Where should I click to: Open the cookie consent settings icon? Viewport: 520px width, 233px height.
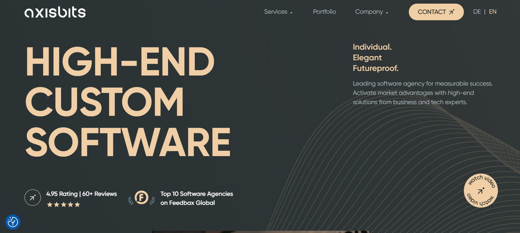(13, 222)
